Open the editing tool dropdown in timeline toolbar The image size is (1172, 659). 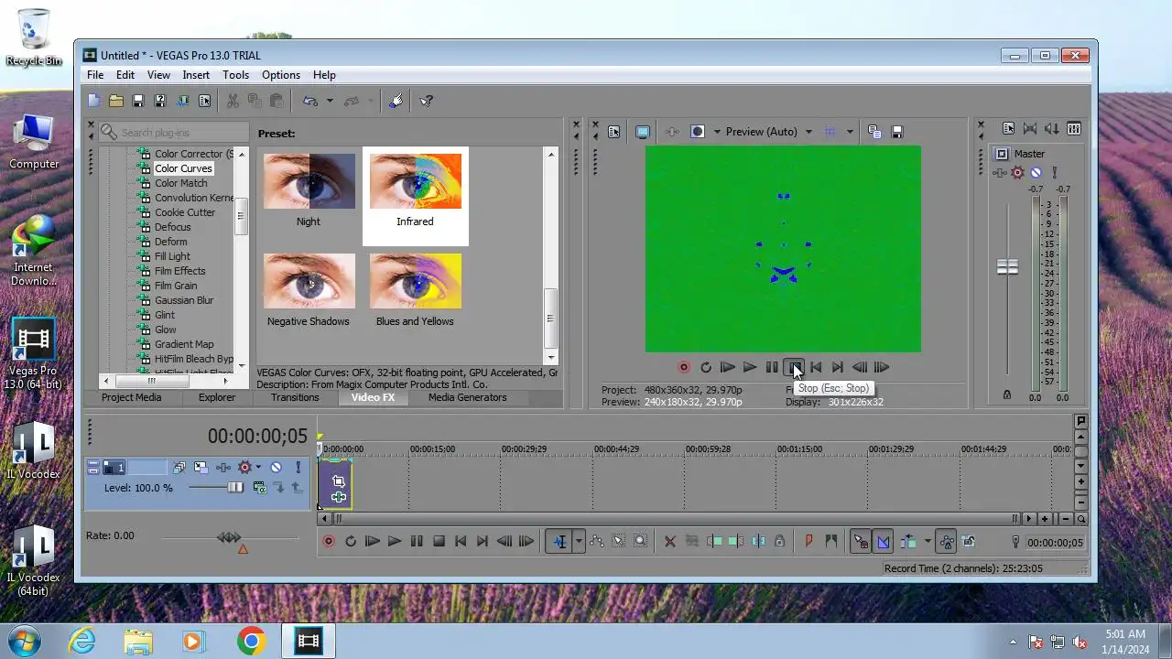point(579,542)
